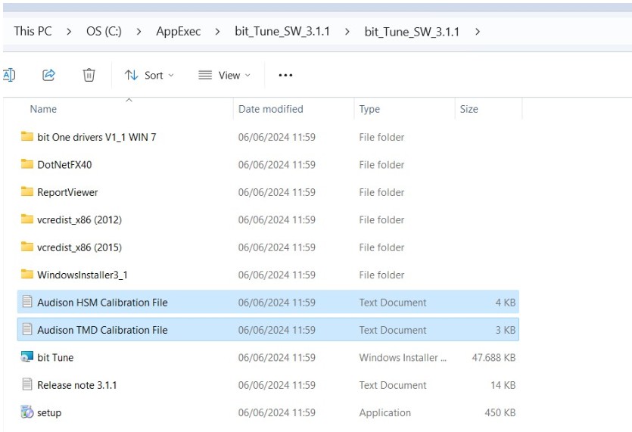Click the 3 KB size value
This screenshot has width=632, height=432.
[506, 330]
